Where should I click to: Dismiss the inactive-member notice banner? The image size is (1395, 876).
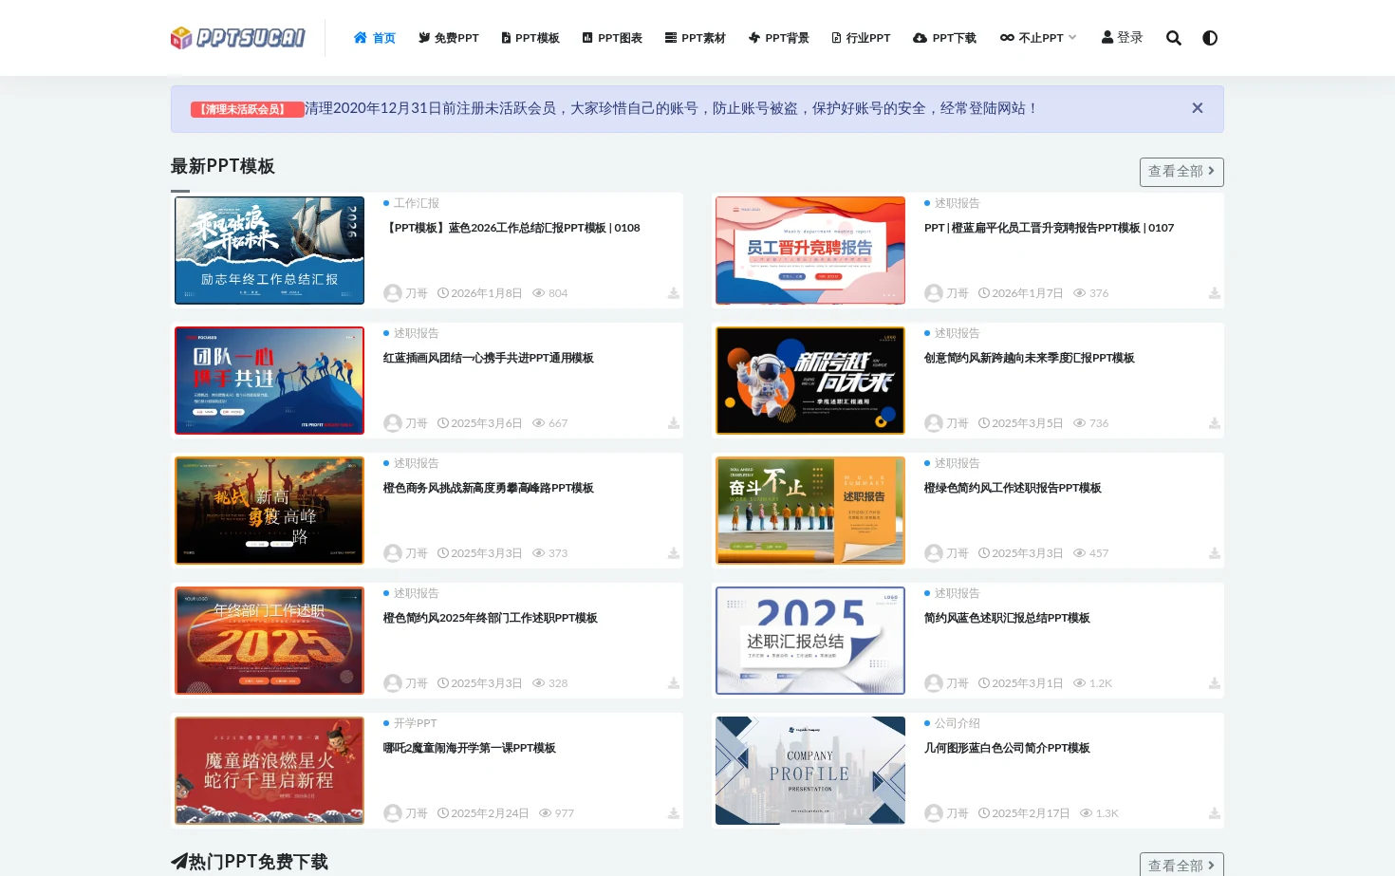[x=1198, y=108]
